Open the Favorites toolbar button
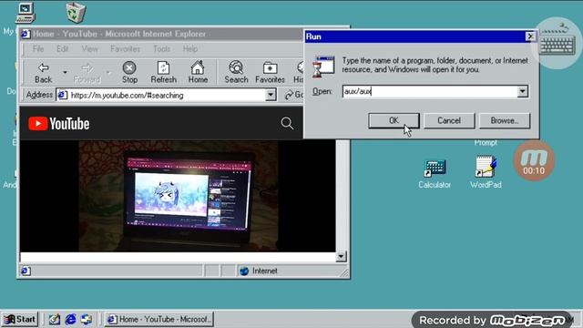583x328 pixels. click(270, 73)
